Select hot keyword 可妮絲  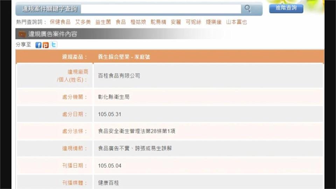[194, 22]
